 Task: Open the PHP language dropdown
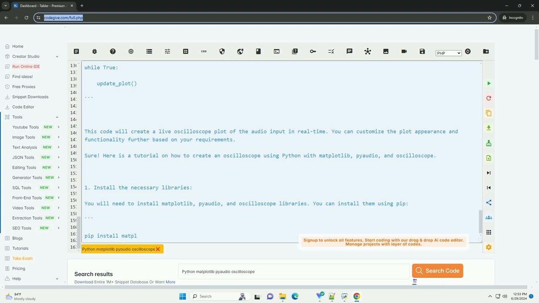pyautogui.click(x=448, y=53)
